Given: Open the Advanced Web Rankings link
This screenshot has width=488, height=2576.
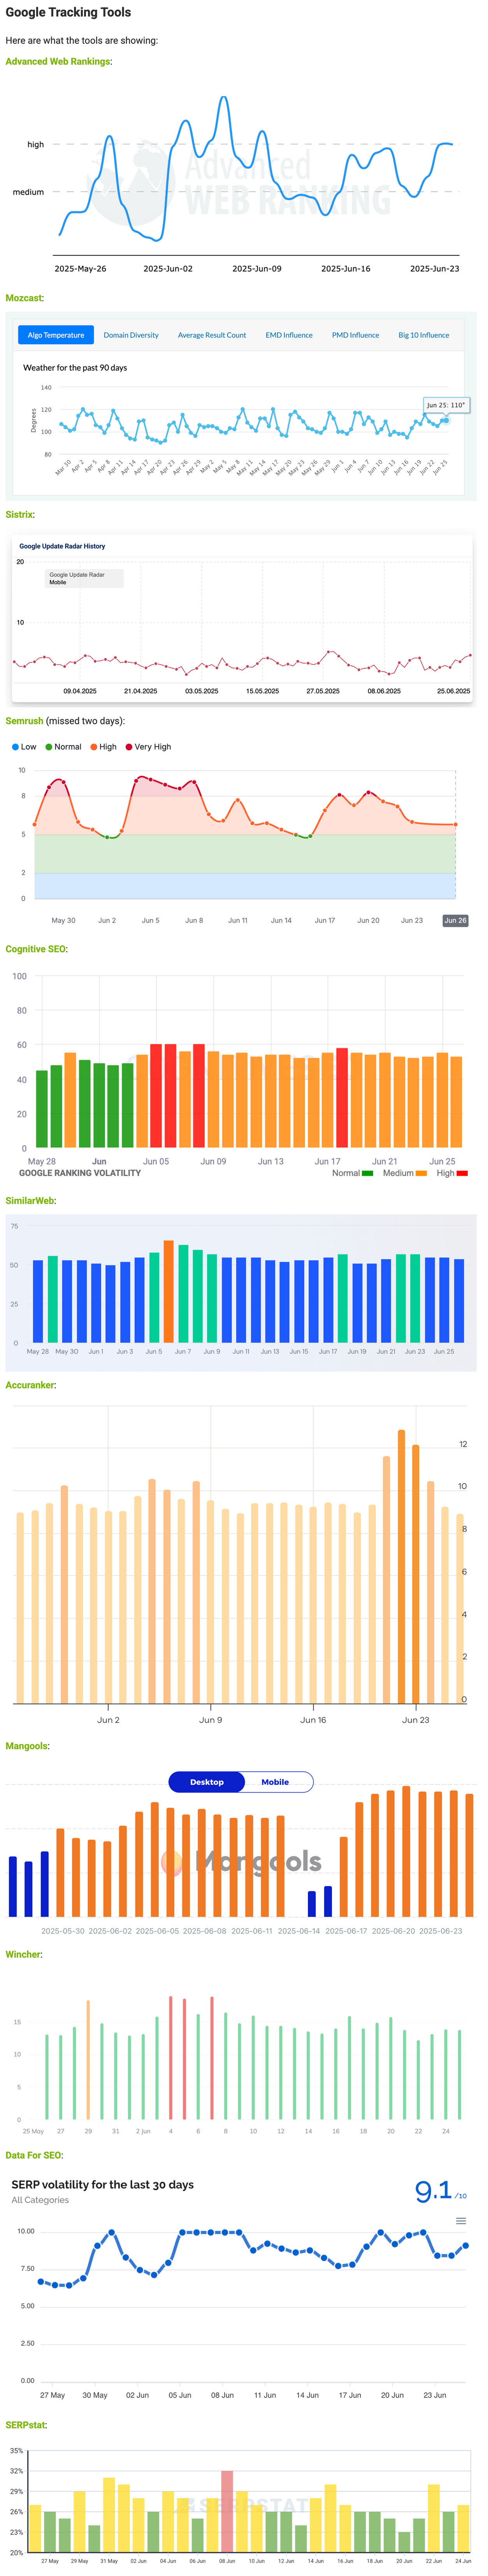Looking at the screenshot, I should click(x=58, y=62).
